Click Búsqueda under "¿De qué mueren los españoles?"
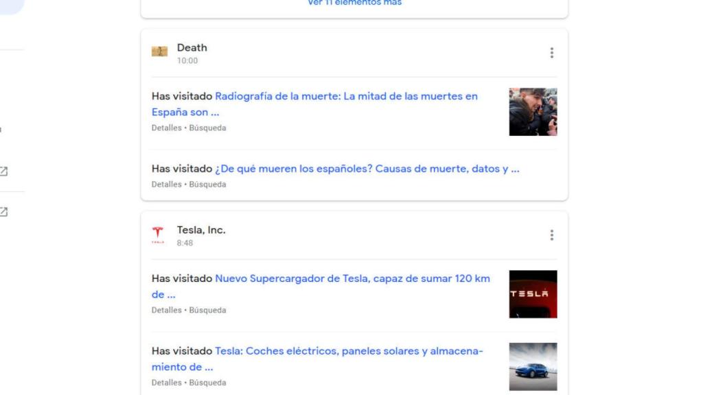 click(x=207, y=184)
